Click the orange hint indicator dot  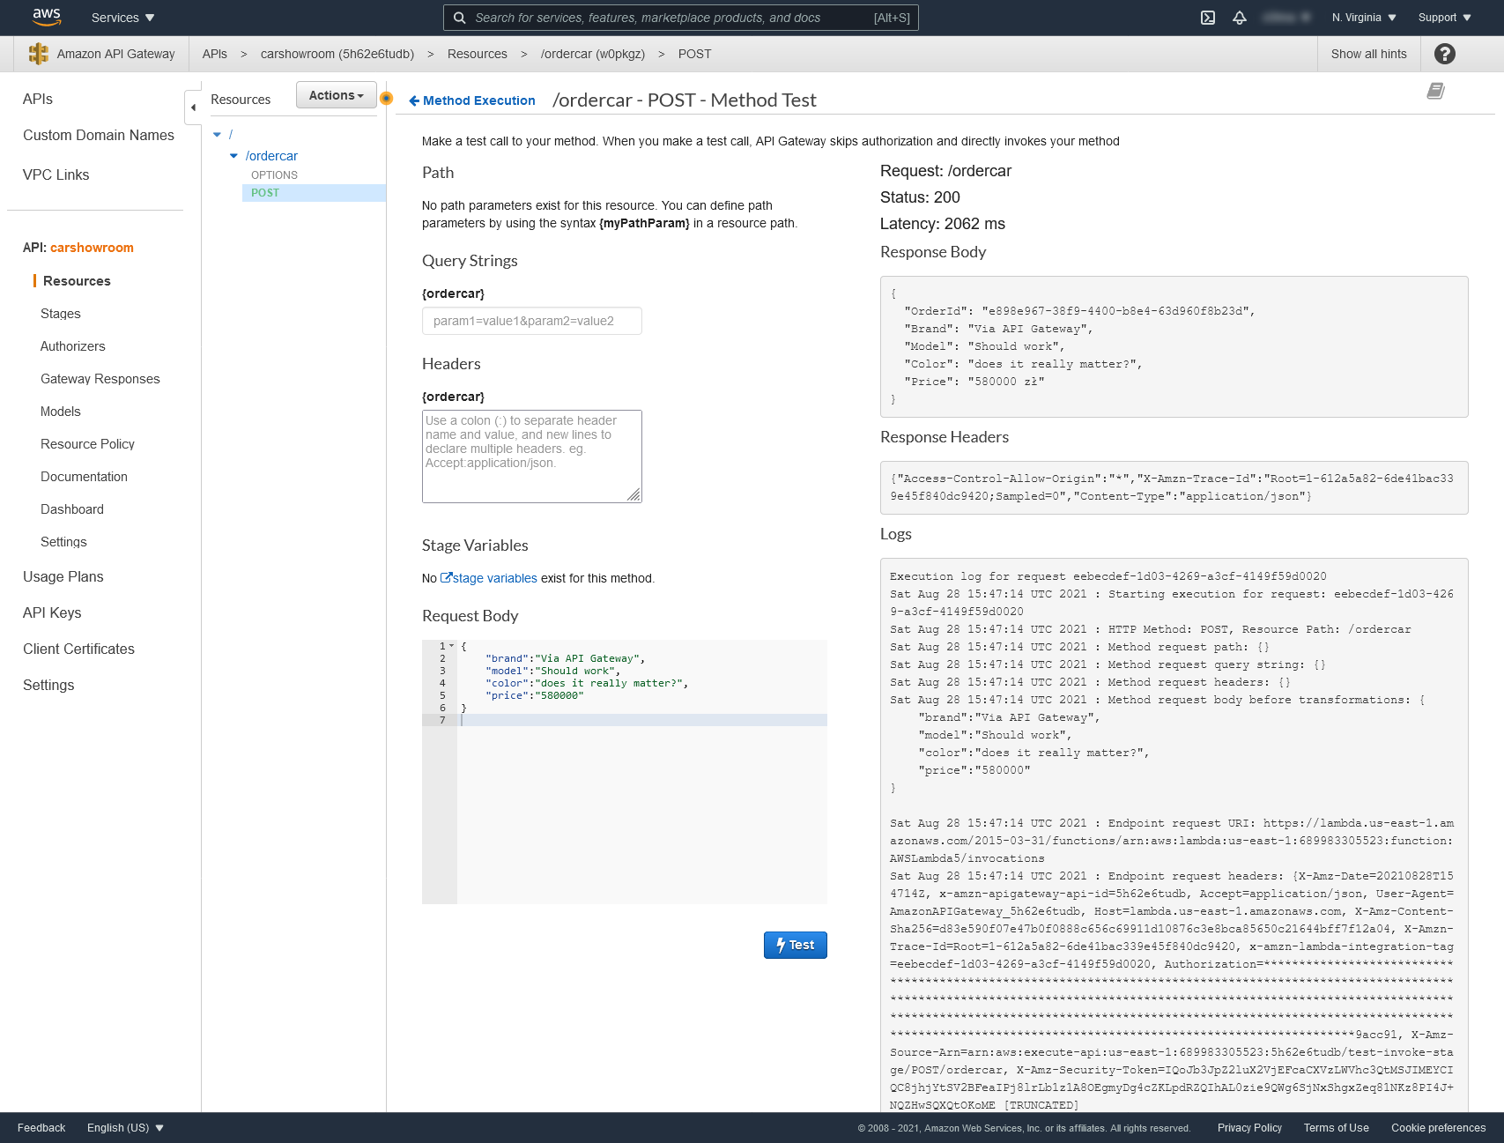(x=386, y=98)
